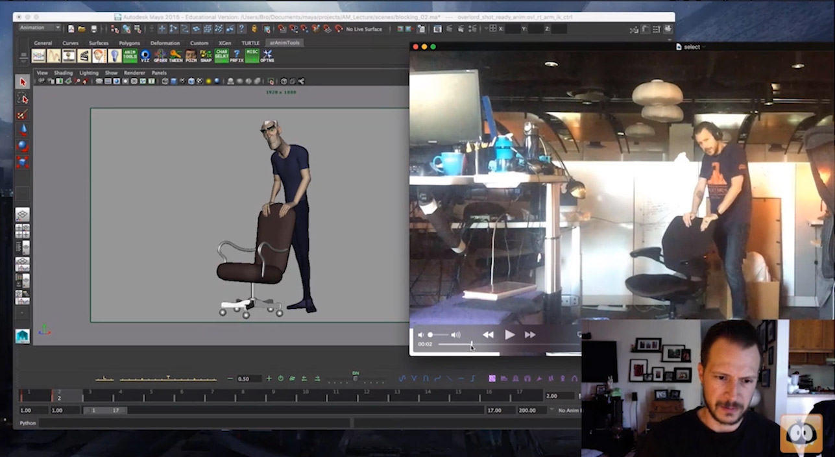Screen dimensions: 835x457
Task: Toggle the use all lights yellow sphere icon
Action: [x=208, y=81]
